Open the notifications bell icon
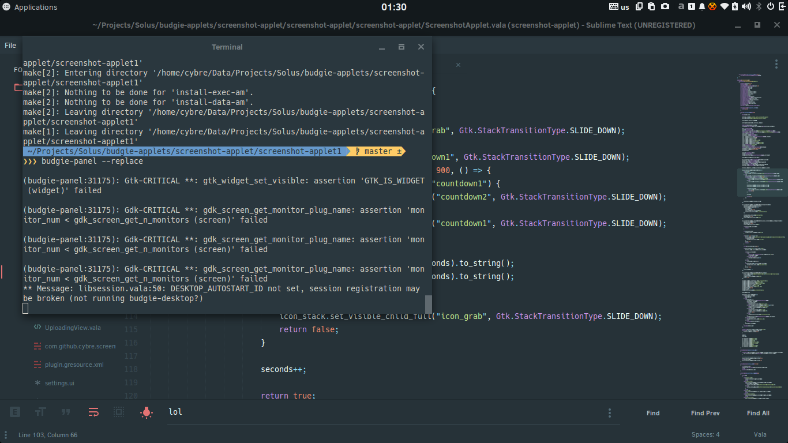This screenshot has width=788, height=443. pyautogui.click(x=702, y=7)
